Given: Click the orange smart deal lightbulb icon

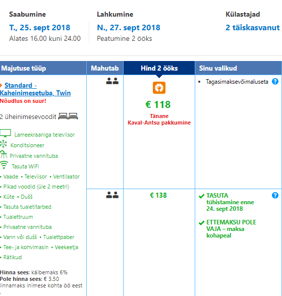Looking at the screenshot, I should (x=159, y=88).
